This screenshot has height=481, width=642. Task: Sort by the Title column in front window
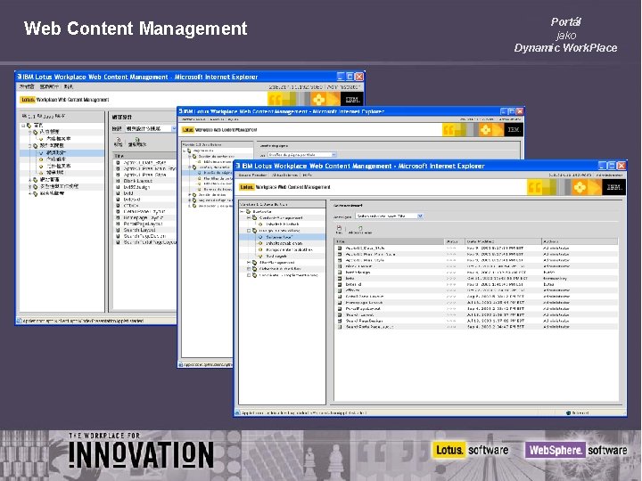coord(389,241)
